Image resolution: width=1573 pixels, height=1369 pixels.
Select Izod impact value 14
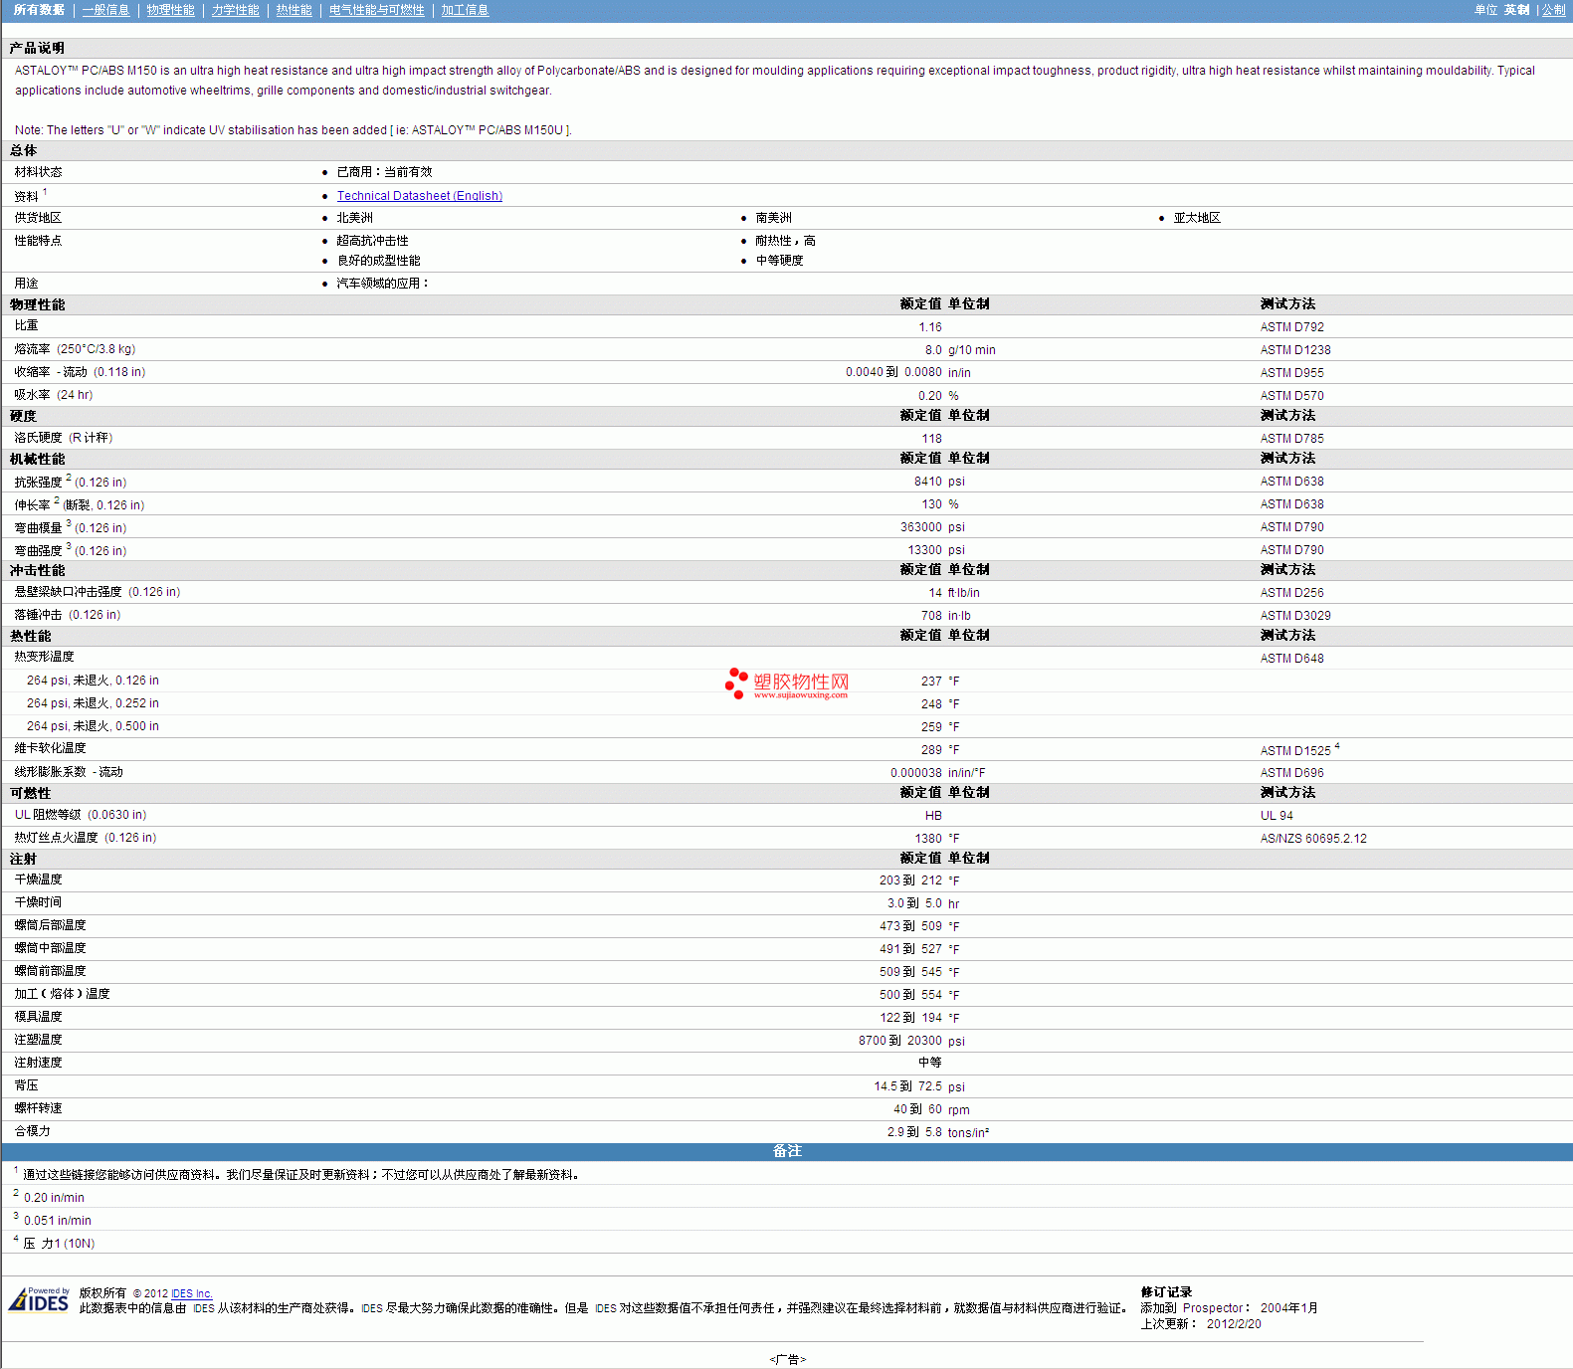pos(934,593)
